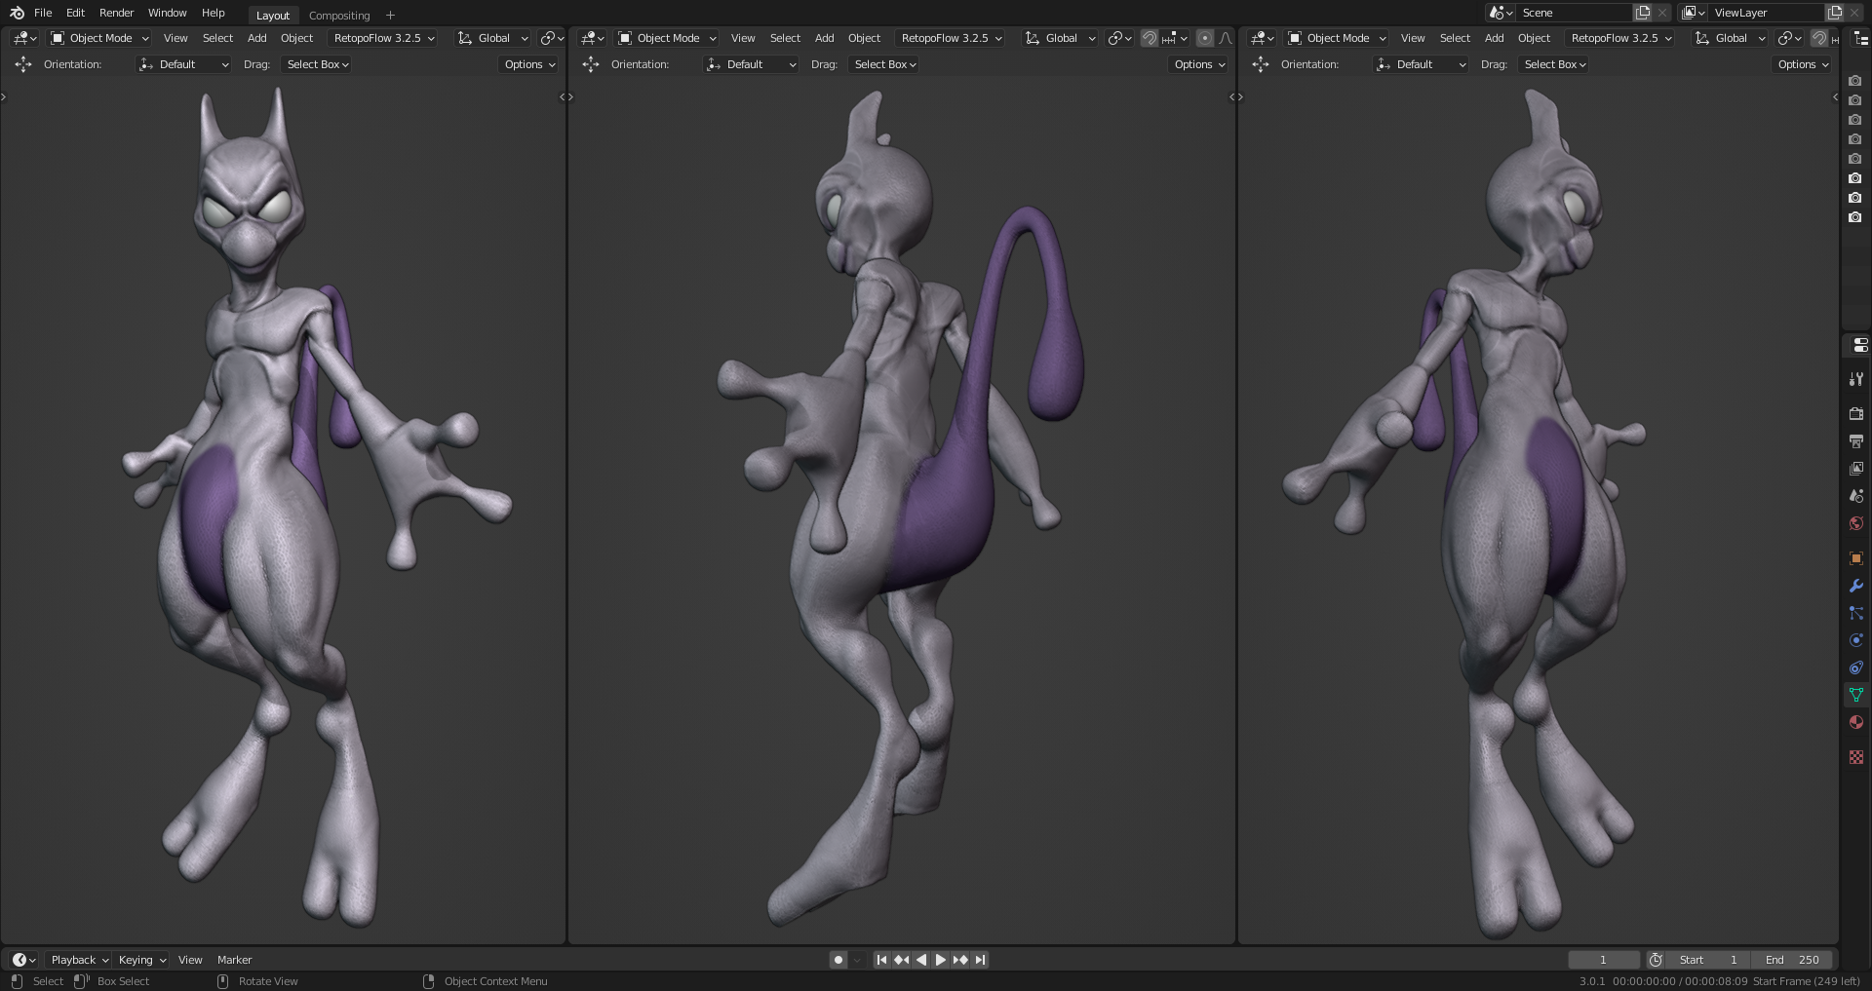Play the animation in reverse
Viewport: 1872px width, 991px height.
coord(921,960)
